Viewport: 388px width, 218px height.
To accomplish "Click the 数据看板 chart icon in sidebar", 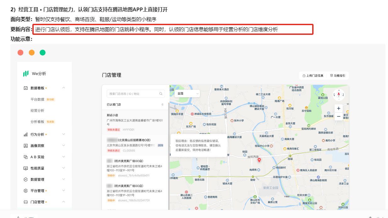I will tap(26, 88).
